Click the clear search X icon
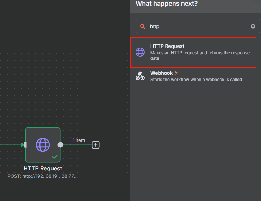The width and height of the screenshot is (261, 201). 253,26
